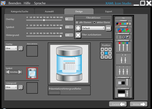Click the Symbol value field showing 100
Screen dimensions: 152x109
[69, 27]
